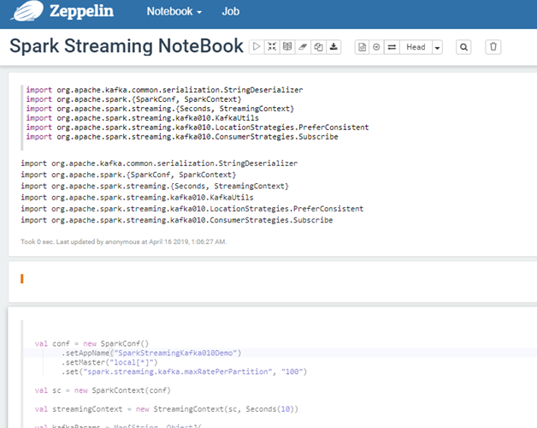Click the .setMaster("local[*]") code line
Image resolution: width=537 pixels, height=428 pixels.
point(109,362)
